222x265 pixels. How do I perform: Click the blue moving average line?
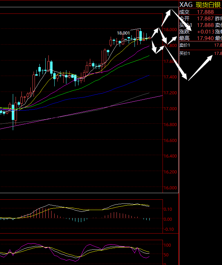(102, 94)
